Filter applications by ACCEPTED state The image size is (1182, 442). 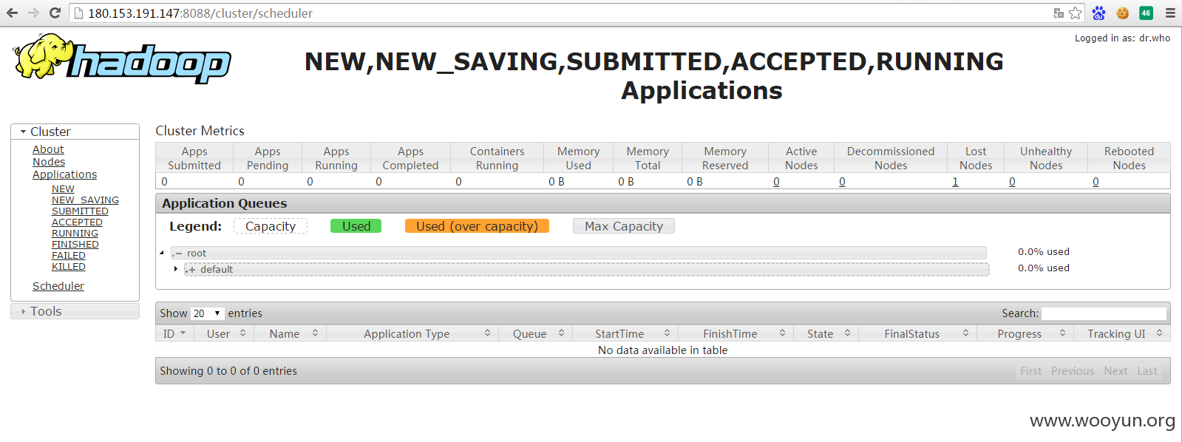click(x=77, y=222)
